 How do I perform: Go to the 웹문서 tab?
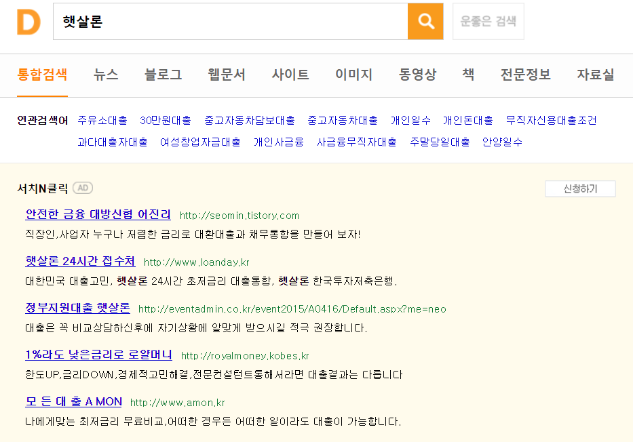click(x=227, y=75)
